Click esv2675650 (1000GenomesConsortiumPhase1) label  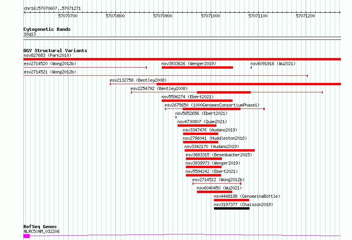tap(212, 105)
